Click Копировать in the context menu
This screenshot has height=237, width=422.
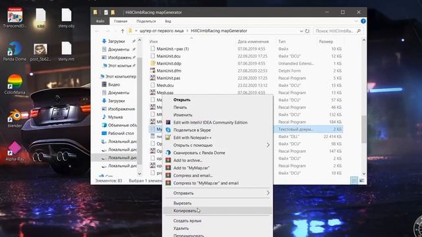185,211
